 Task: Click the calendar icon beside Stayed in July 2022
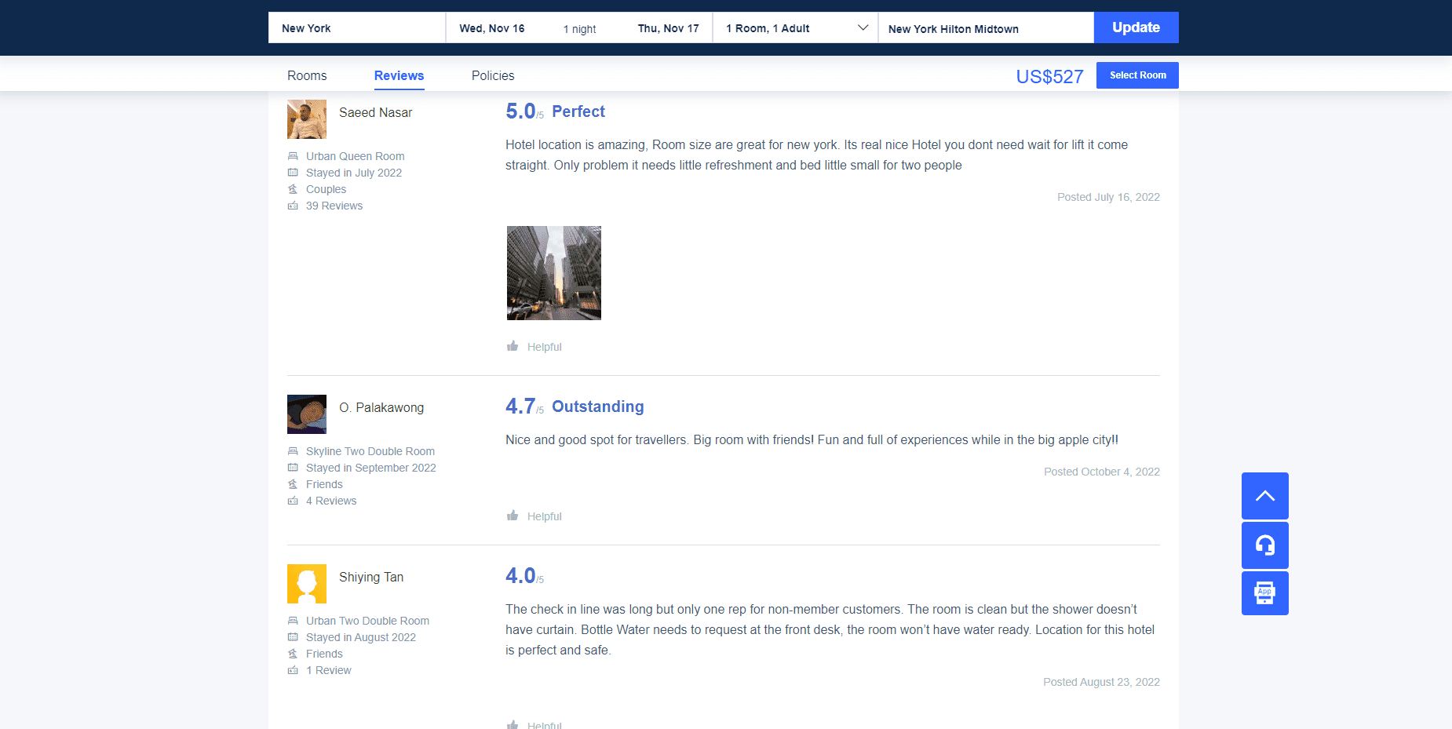pyautogui.click(x=293, y=173)
